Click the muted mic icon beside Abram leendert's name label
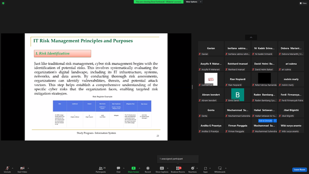Viewport: 309px width, 174px height. coord(199,101)
